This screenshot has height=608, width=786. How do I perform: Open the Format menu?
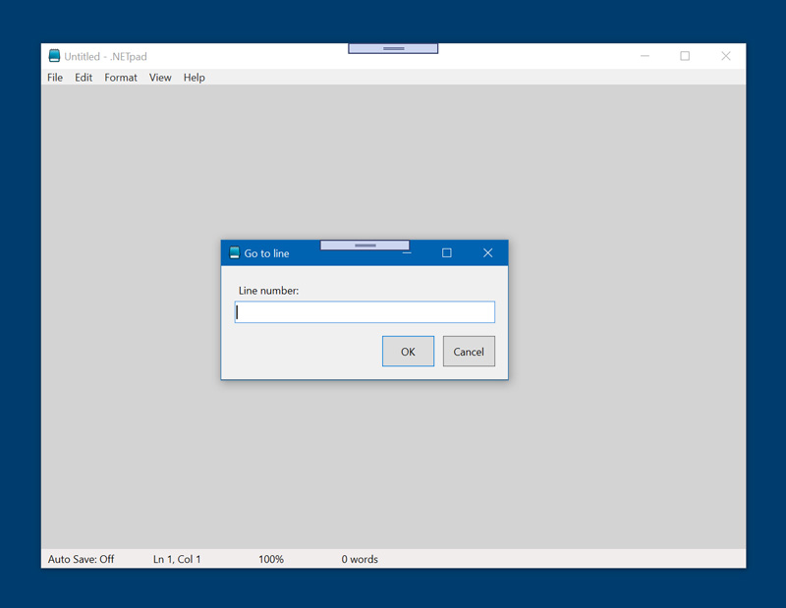121,78
